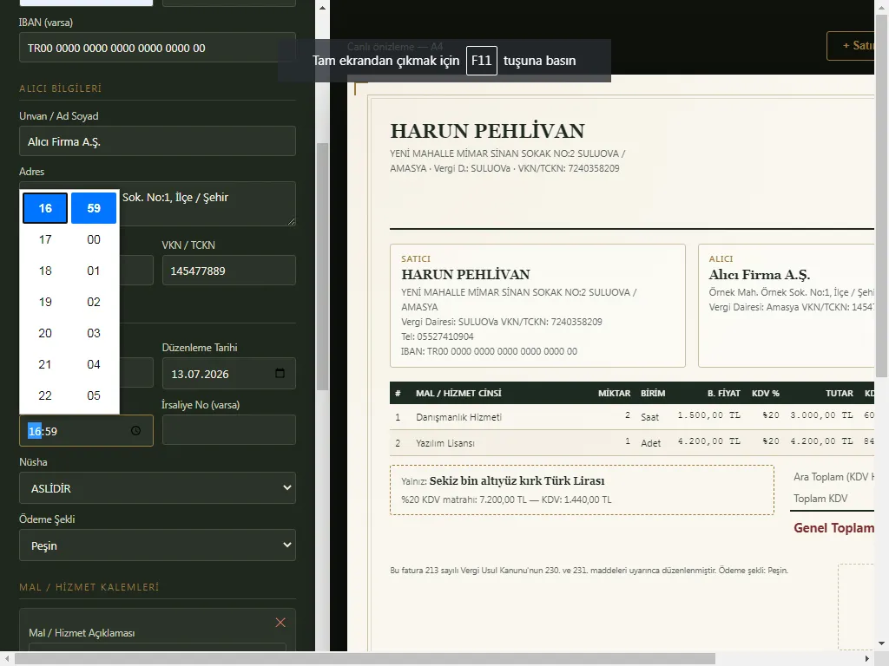
Task: Click scroll-up arrow of form panel
Action: (x=322, y=7)
